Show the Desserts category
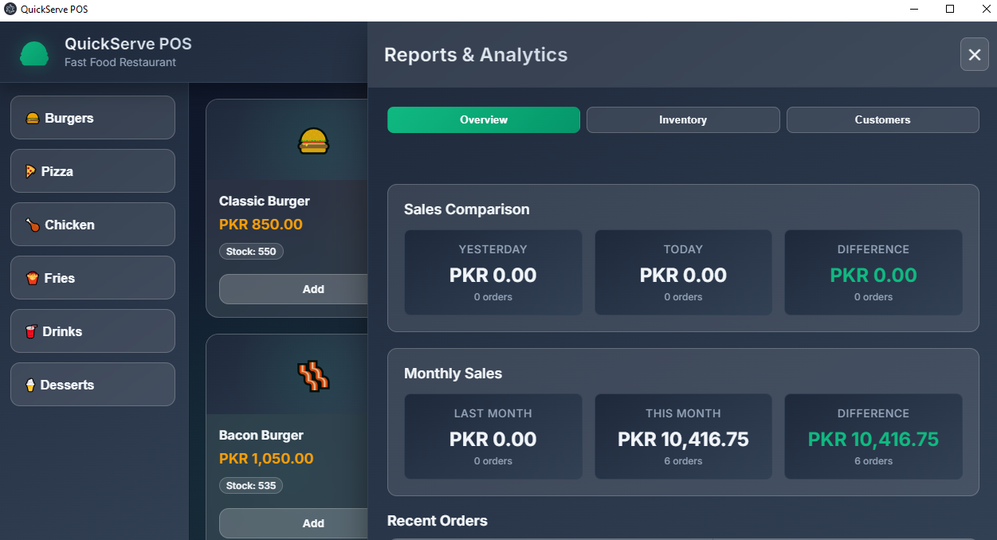Screen dimensions: 997x540 tap(92, 385)
